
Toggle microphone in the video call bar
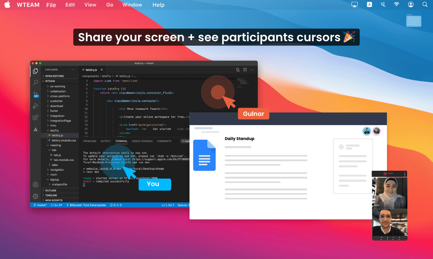point(387,238)
